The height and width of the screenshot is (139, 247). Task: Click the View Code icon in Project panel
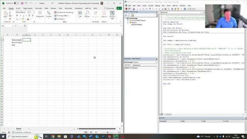click(x=126, y=15)
